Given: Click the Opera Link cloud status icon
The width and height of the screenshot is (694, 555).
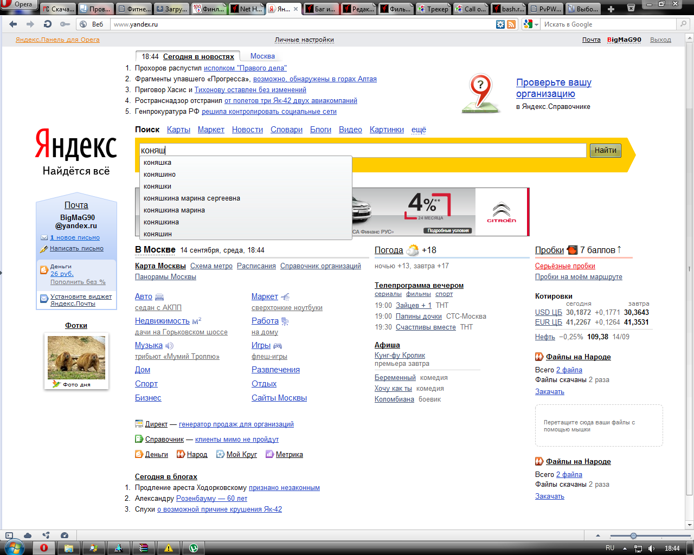Looking at the screenshot, I should [28, 535].
